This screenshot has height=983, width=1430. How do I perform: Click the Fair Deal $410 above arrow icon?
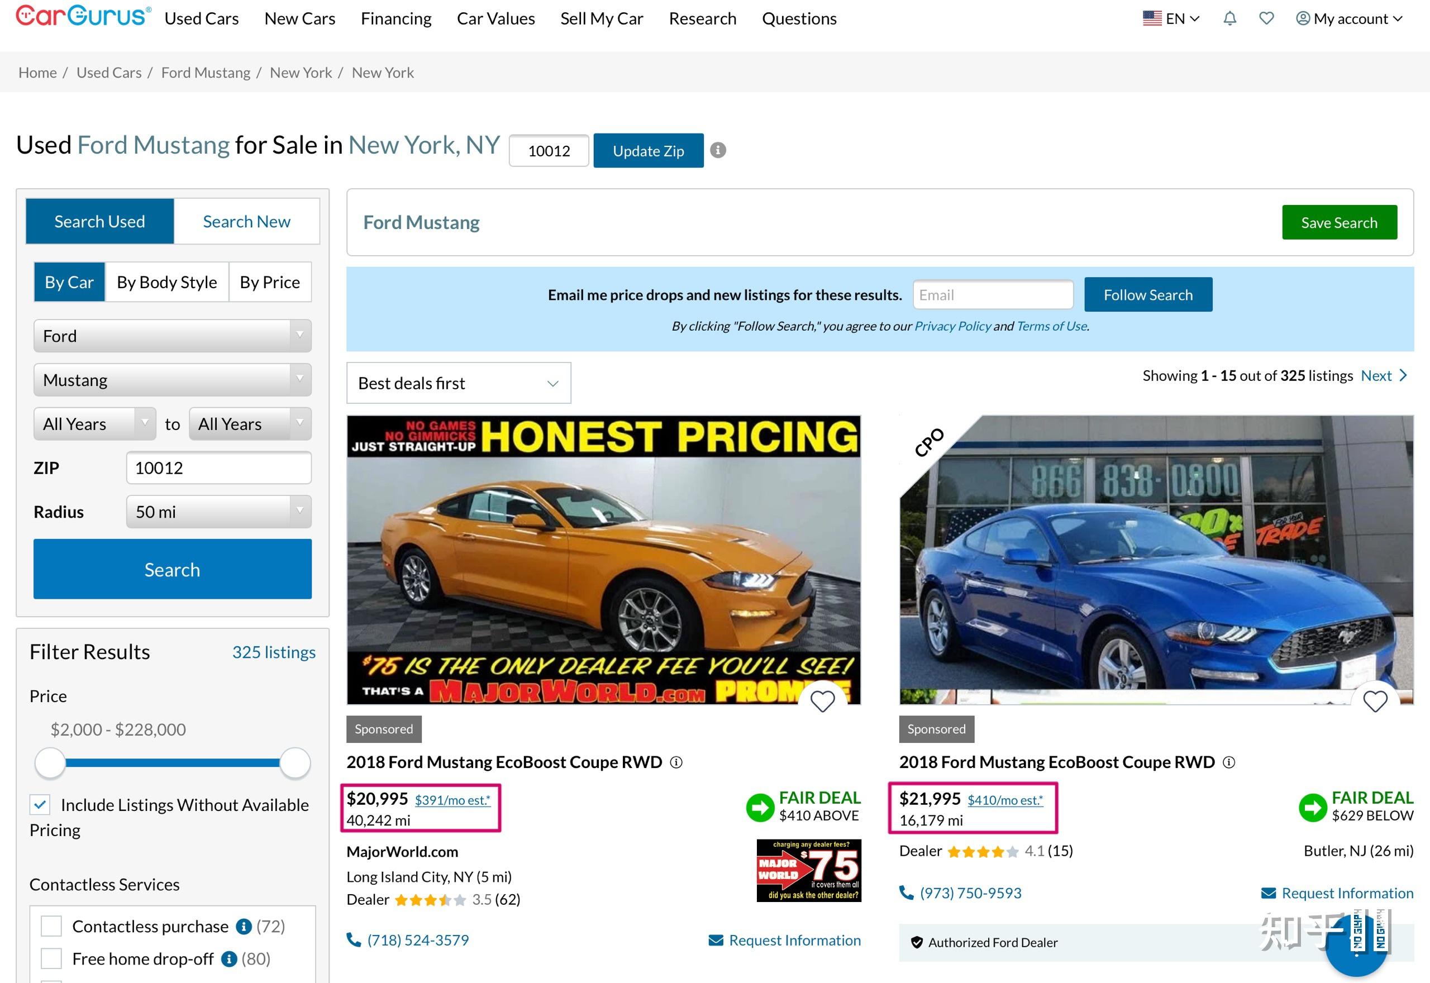click(x=760, y=808)
